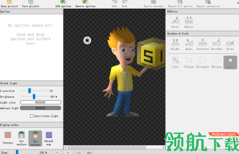Click right arrow of horizontal scrollbar
Screen dimensions: 239x154
pos(163,147)
